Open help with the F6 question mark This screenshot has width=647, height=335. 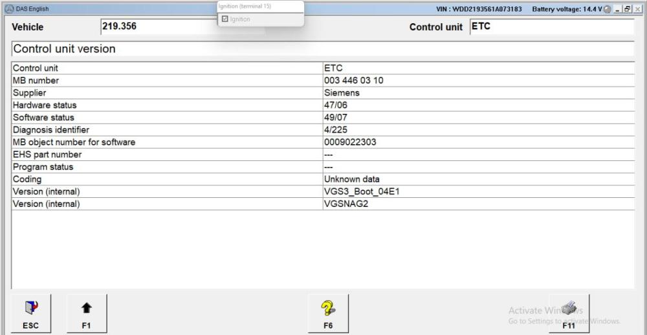click(x=328, y=314)
